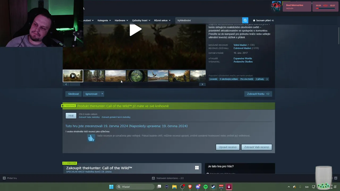Expand more tags with the plus button

(x=267, y=79)
